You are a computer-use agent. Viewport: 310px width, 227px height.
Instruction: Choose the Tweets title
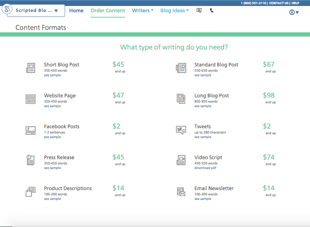pos(202,127)
